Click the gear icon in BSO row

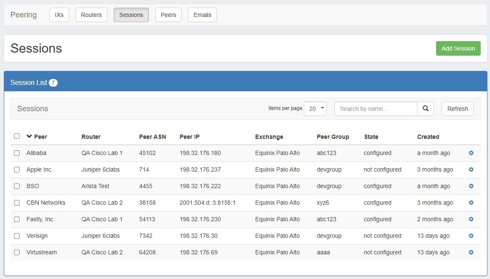pos(471,186)
